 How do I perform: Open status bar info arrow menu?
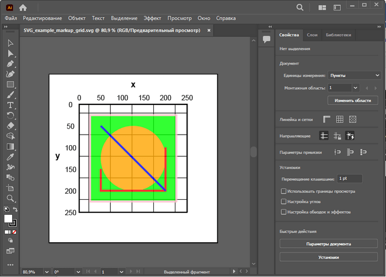[x=234, y=271]
